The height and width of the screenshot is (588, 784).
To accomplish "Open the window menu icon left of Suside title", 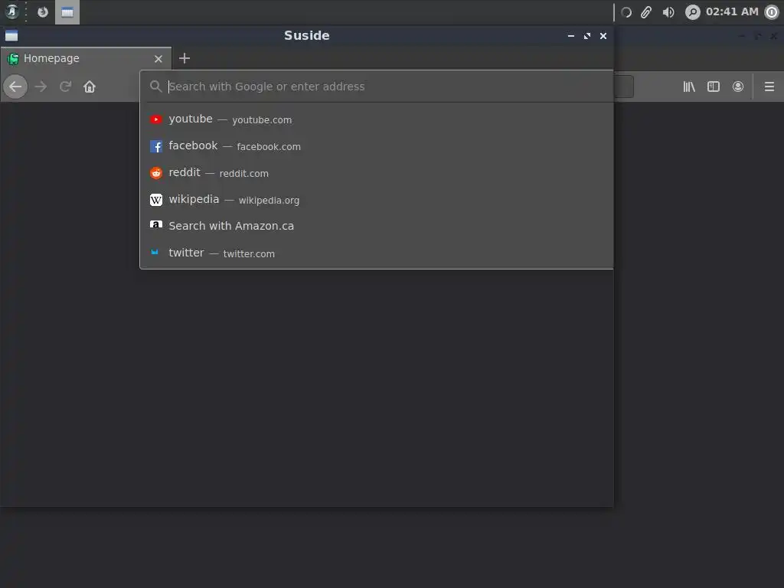I will [11, 35].
